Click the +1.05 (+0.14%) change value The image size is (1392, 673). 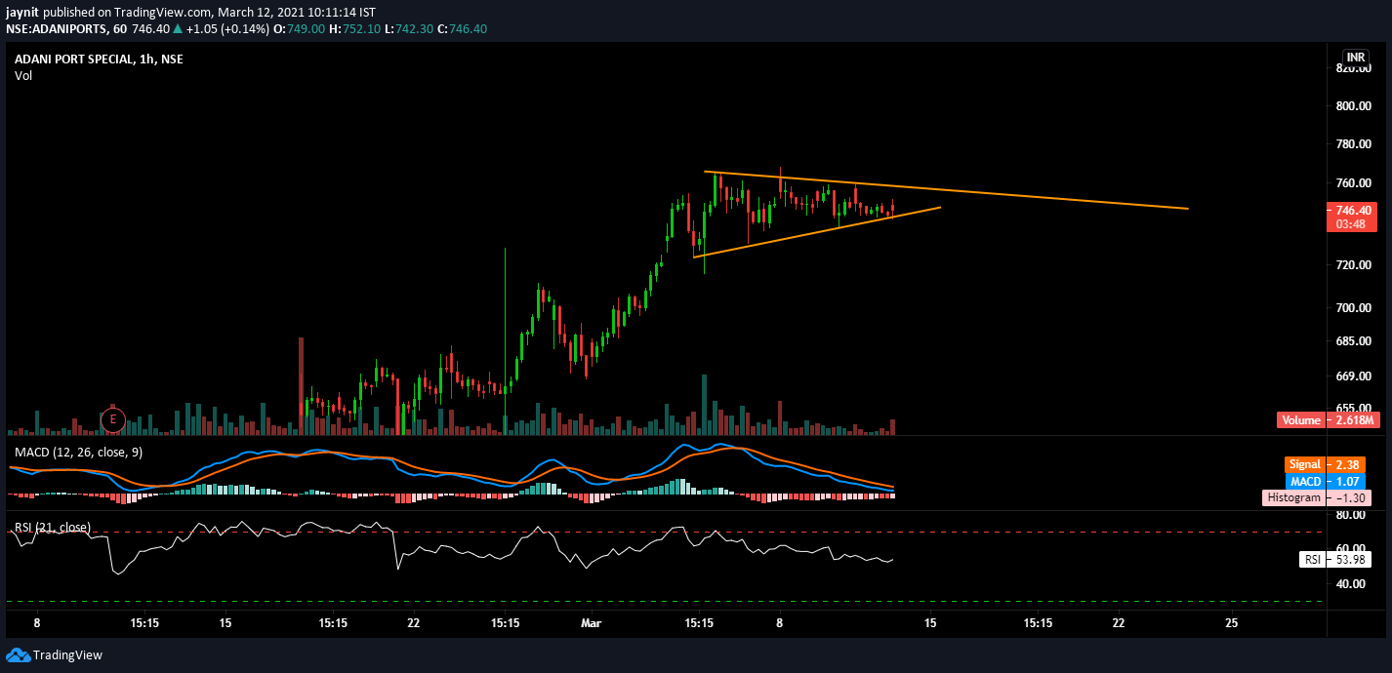pyautogui.click(x=228, y=28)
